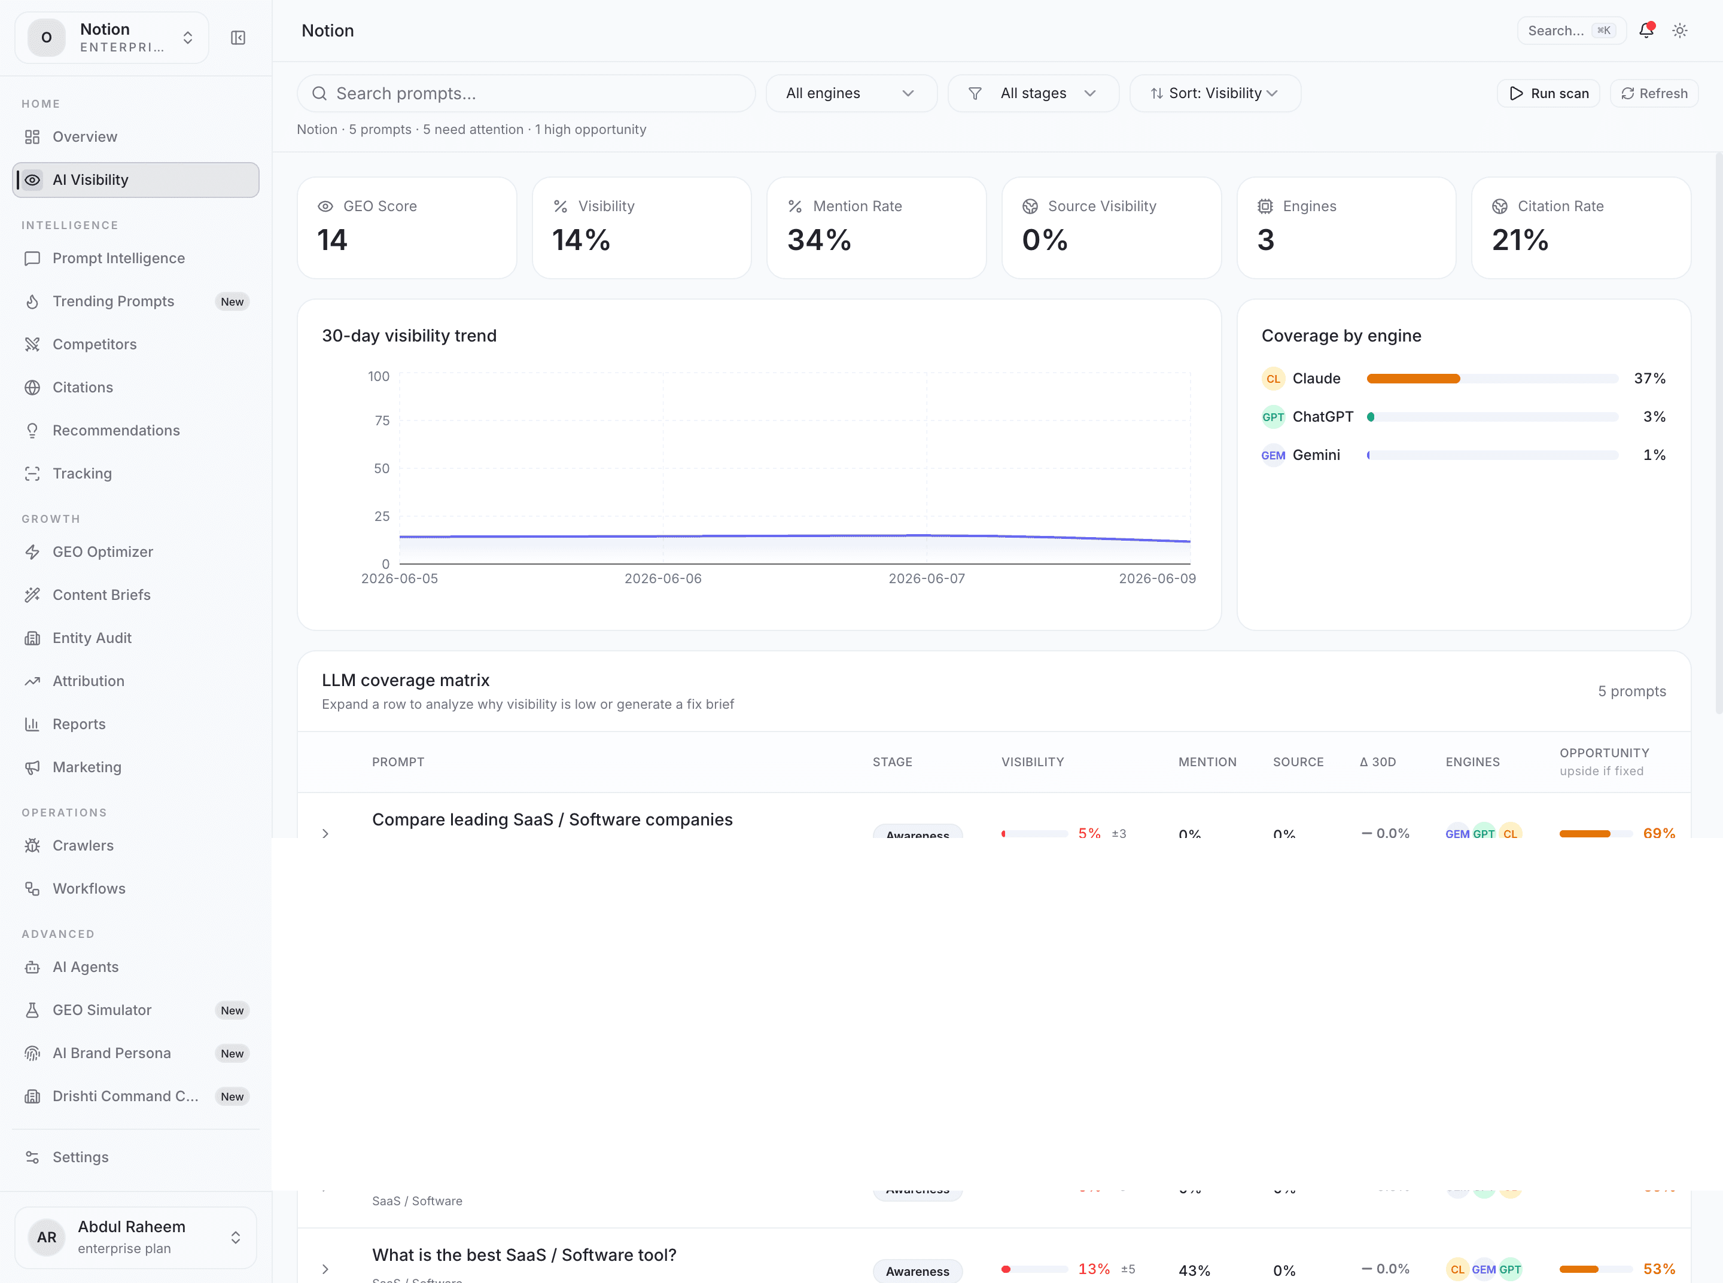This screenshot has height=1283, width=1723.
Task: Click the Settings sliders icon
Action: tap(32, 1157)
